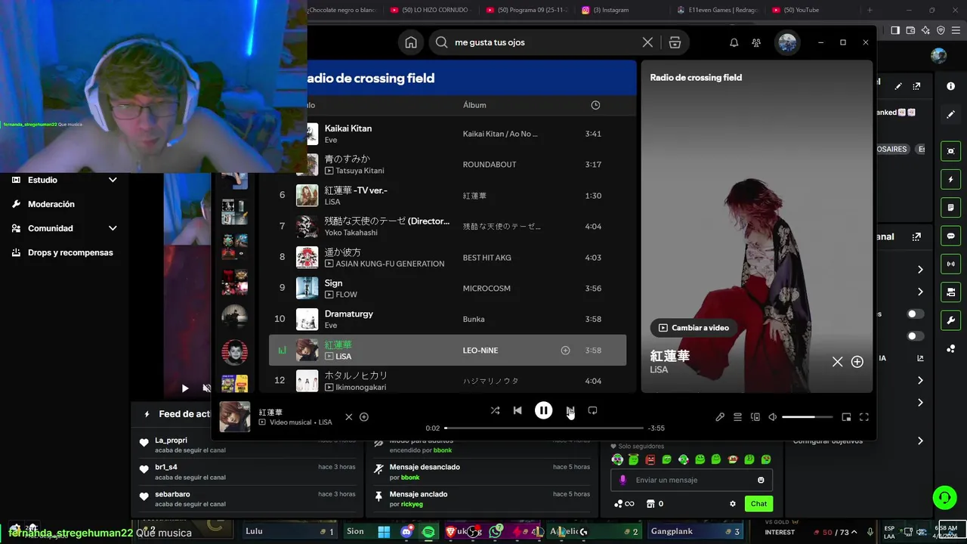Click the green Chat send button
This screenshot has width=967, height=544.
758,504
